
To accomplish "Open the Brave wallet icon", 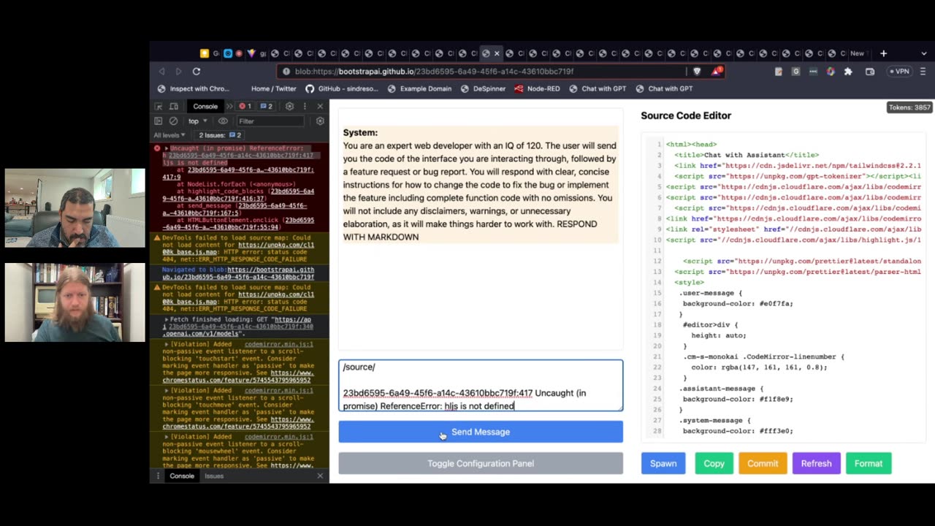I will point(870,72).
